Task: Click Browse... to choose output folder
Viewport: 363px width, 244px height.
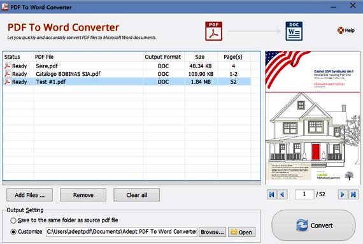Action: point(212,232)
